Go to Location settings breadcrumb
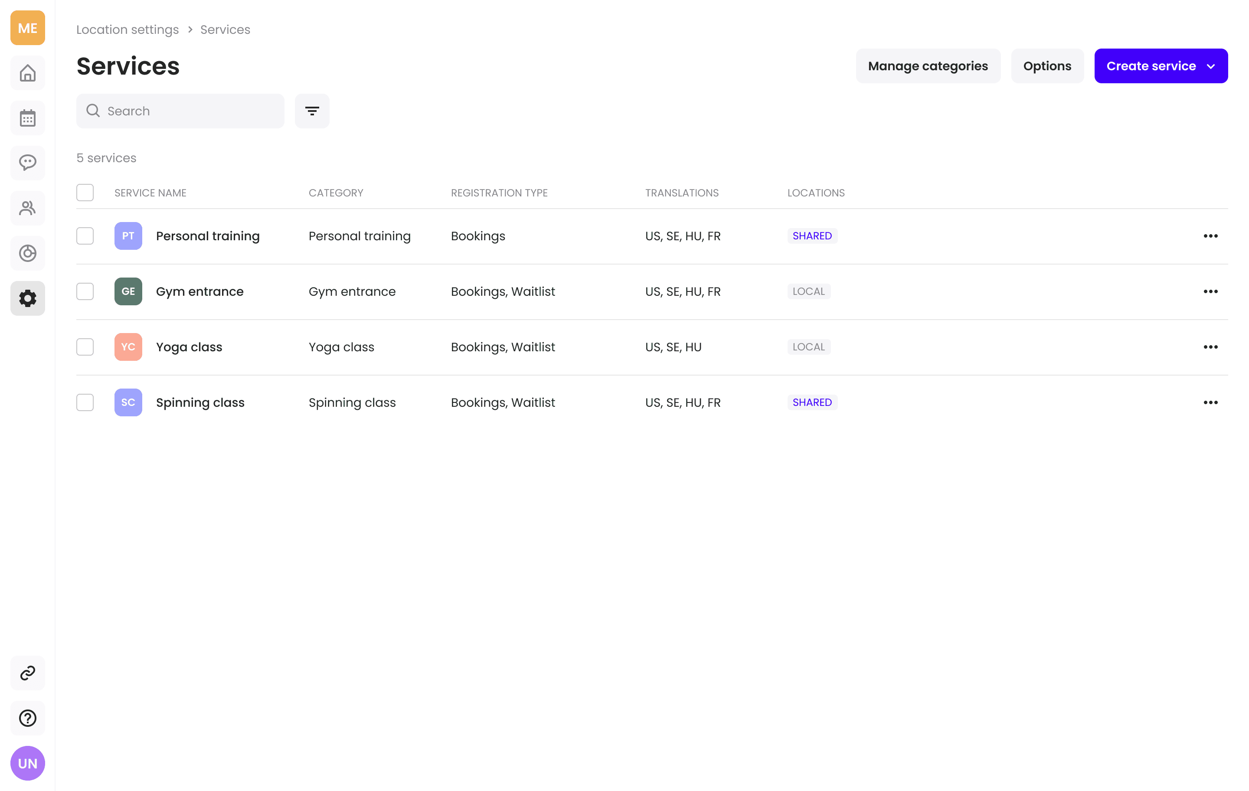This screenshot has height=791, width=1249. [128, 29]
